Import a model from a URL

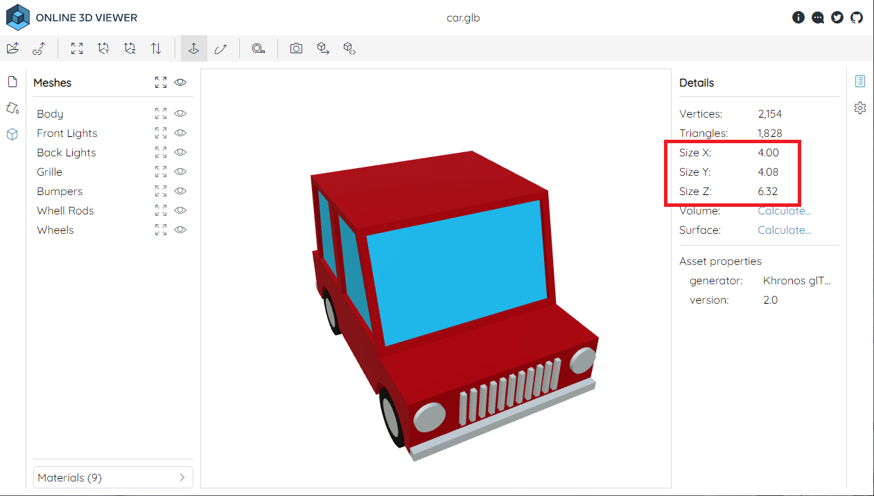click(x=40, y=48)
